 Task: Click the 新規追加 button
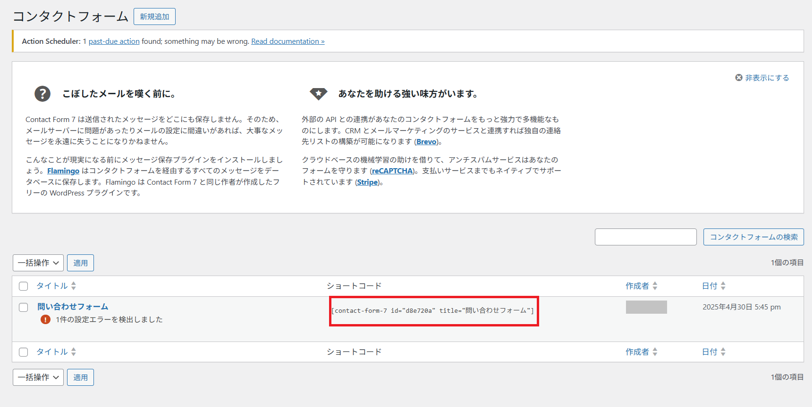(154, 16)
